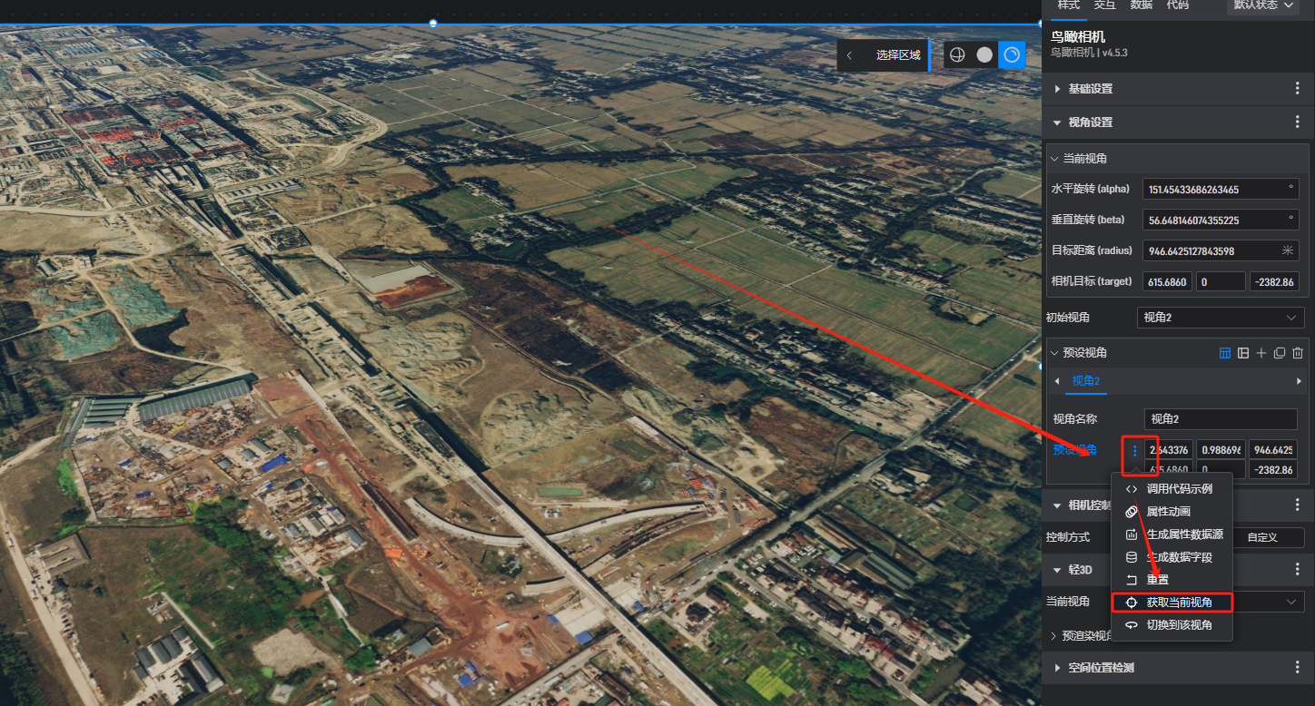The height and width of the screenshot is (706, 1315).
Task: Click the 自定义 control mode button
Action: coord(1261,537)
